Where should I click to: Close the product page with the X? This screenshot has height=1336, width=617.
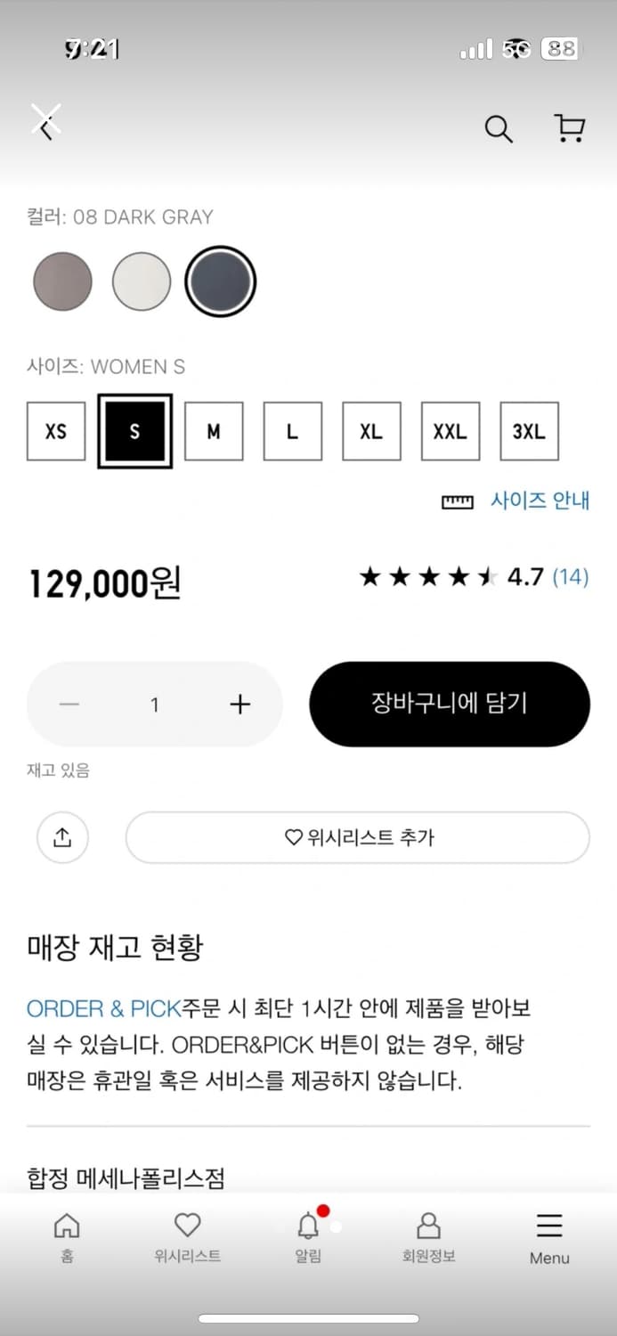point(46,116)
